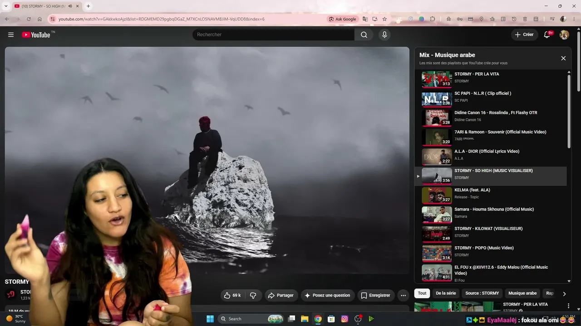581x326 pixels.
Task: Open the YouTube account avatar menu
Action: 564,35
